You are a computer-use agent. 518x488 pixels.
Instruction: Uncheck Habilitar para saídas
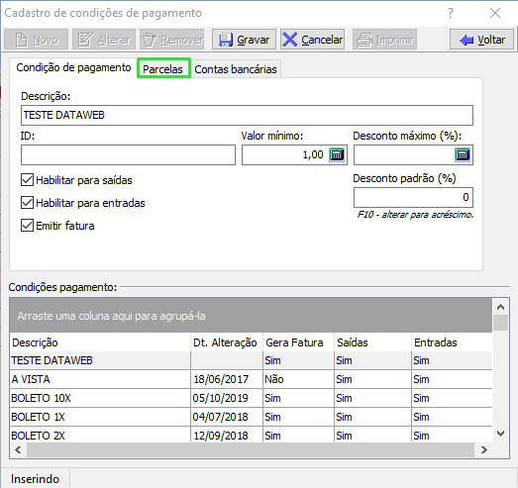27,180
